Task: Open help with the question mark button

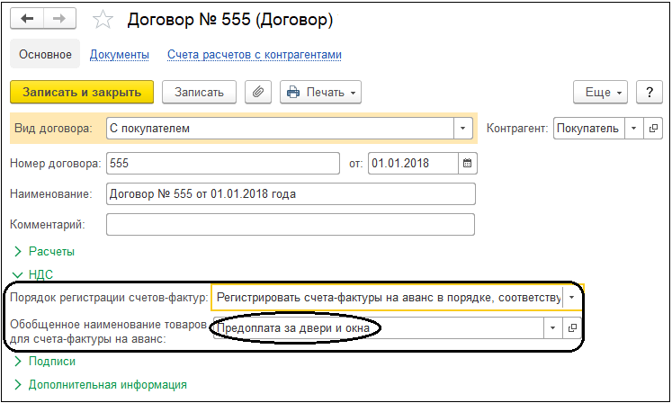Action: click(650, 92)
